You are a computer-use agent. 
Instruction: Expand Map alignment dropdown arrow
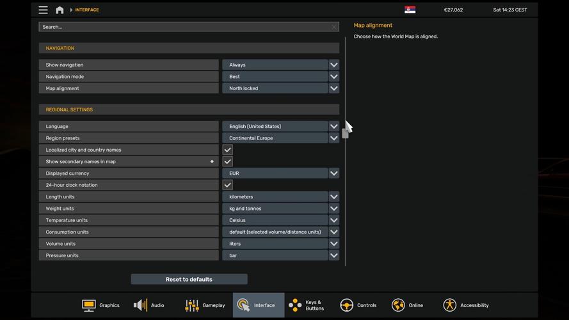tap(333, 88)
